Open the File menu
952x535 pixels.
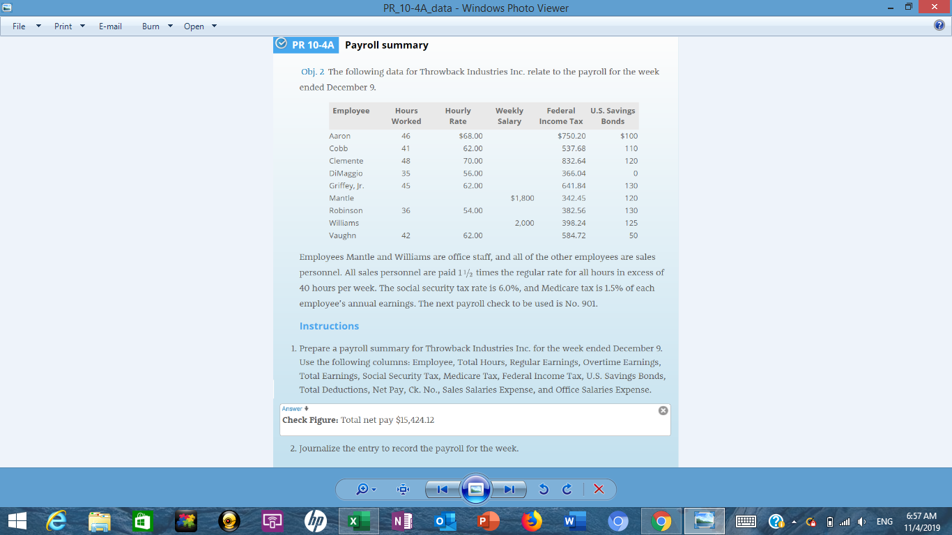coord(26,26)
